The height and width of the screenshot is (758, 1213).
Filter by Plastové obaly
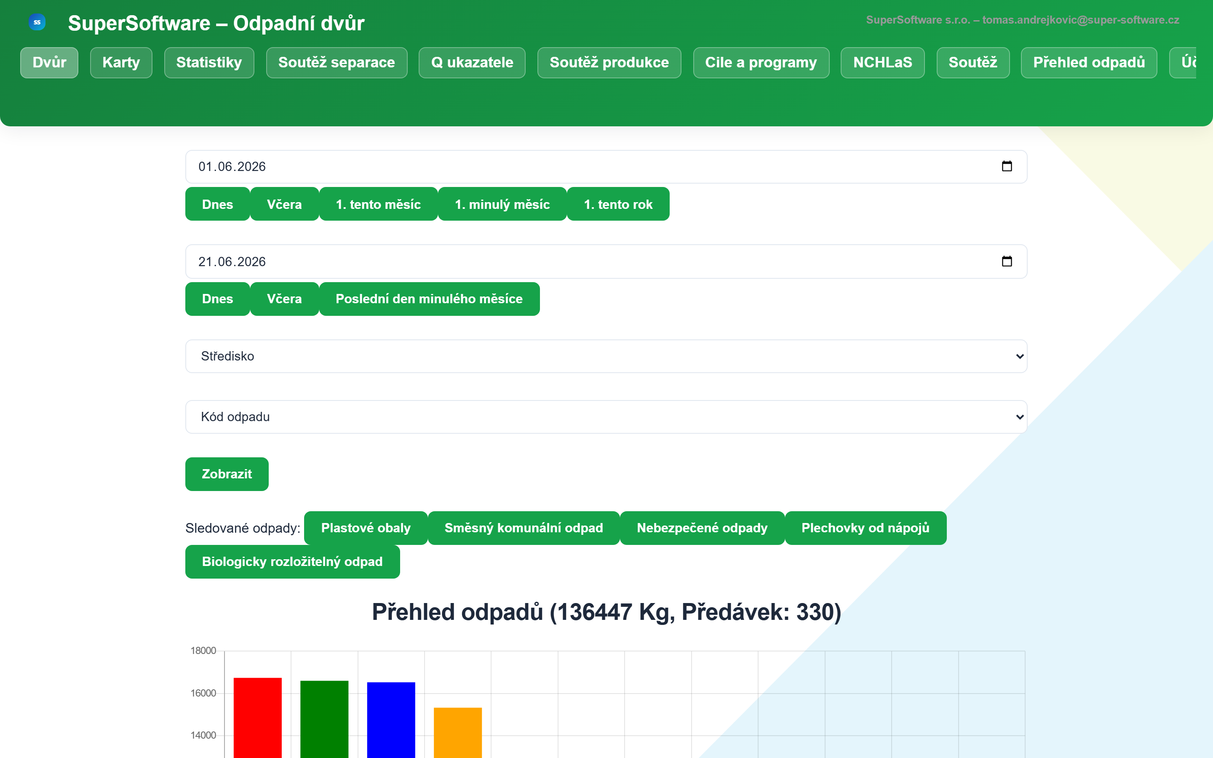[x=366, y=528]
